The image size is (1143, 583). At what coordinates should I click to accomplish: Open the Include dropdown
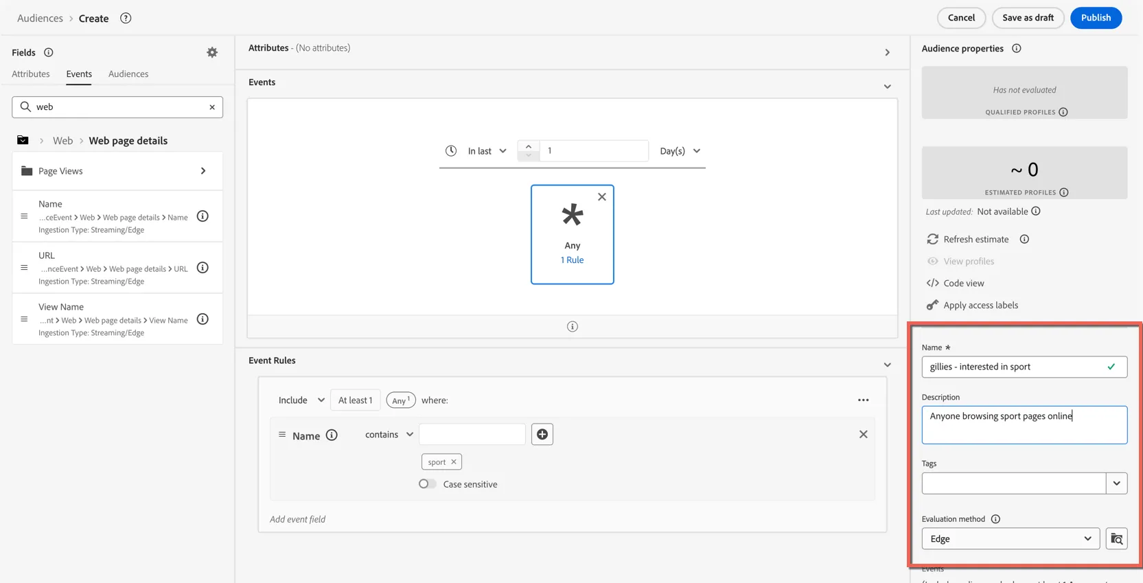(301, 400)
